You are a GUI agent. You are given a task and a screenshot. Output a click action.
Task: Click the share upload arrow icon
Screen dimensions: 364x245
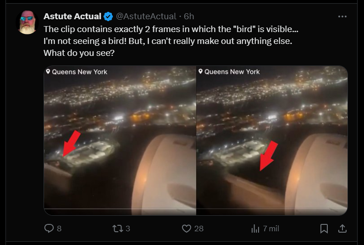(342, 228)
